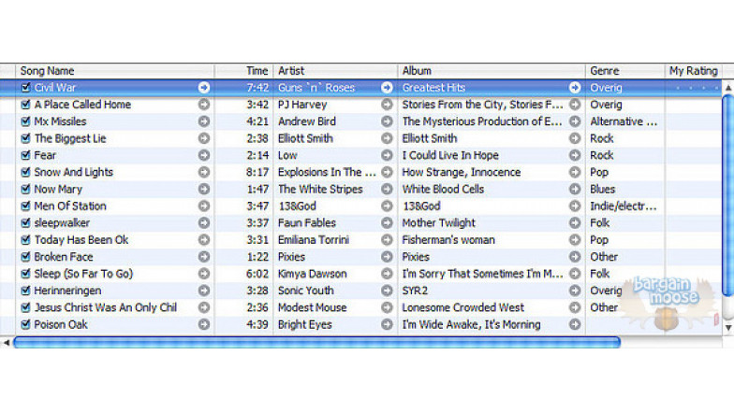The image size is (734, 412).
Task: Click arrow icon next to song Poison Oak
Action: click(204, 324)
